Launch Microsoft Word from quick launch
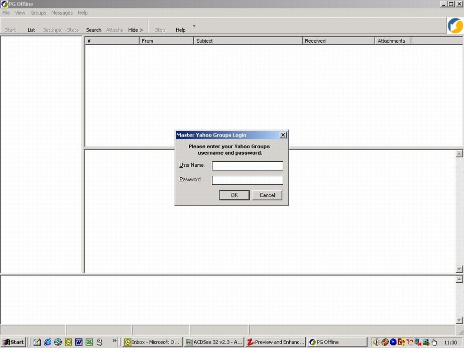The image size is (464, 348). 79,342
